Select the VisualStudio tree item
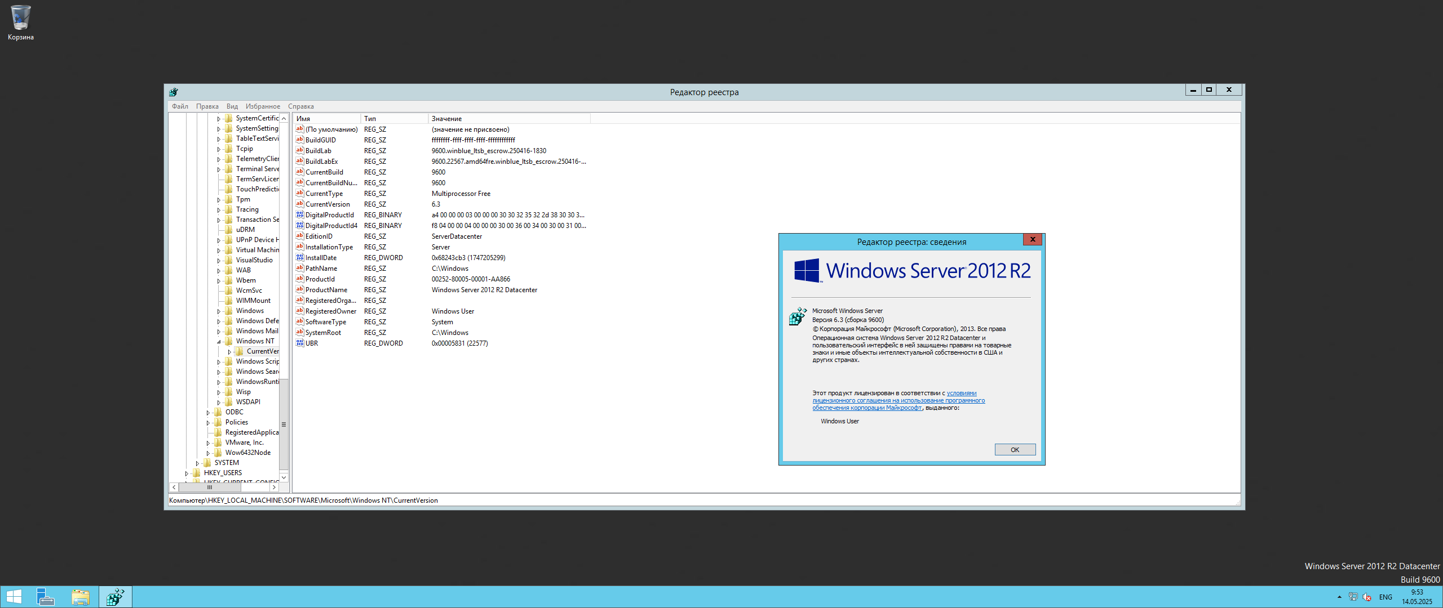This screenshot has width=1443, height=608. [x=254, y=260]
